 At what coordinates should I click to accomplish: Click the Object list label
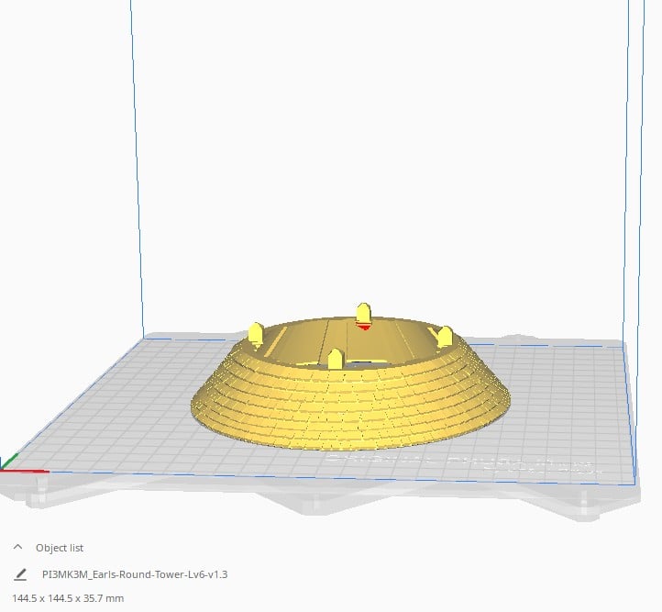coord(60,548)
